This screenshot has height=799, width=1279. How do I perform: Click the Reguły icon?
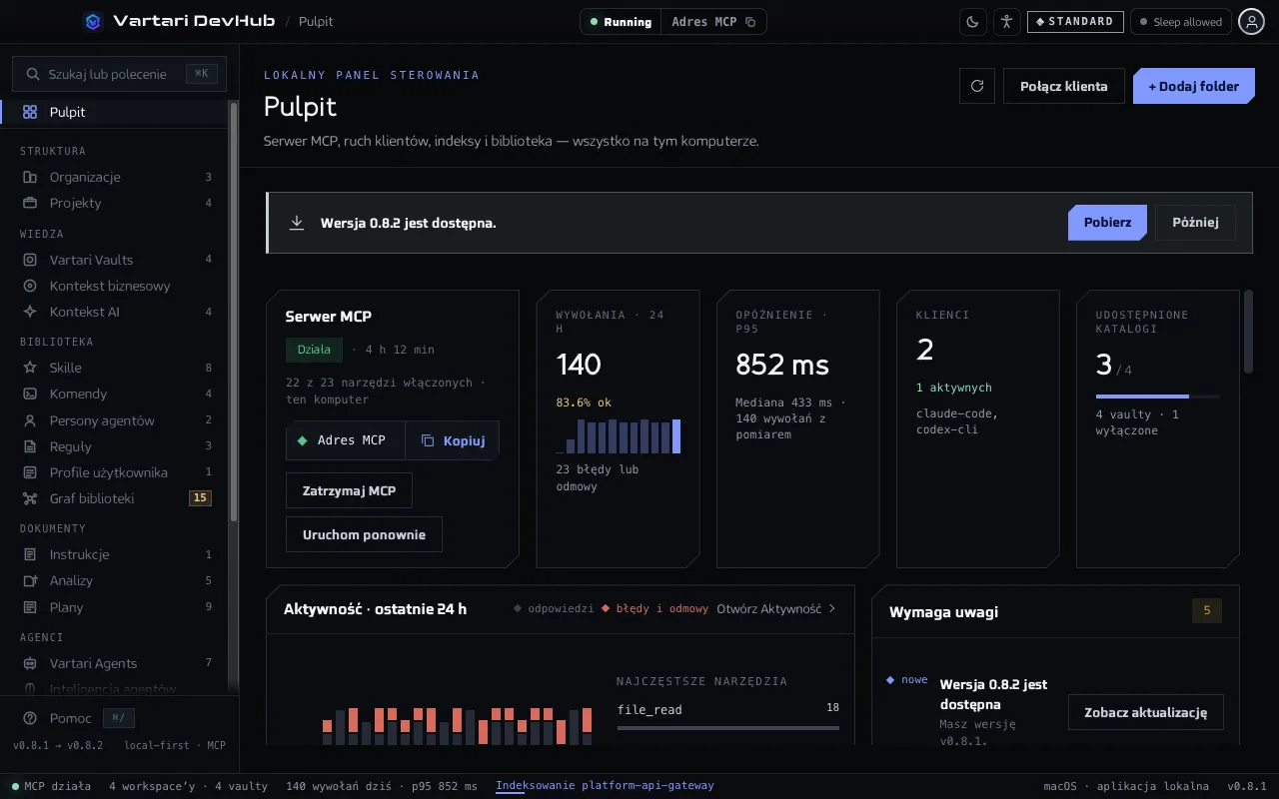tap(30, 446)
